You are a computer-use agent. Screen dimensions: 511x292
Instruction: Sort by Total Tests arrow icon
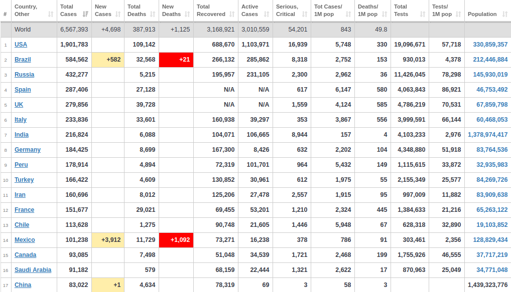pos(423,15)
